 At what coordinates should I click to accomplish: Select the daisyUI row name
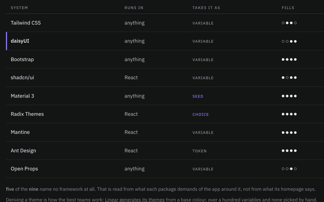[20, 41]
